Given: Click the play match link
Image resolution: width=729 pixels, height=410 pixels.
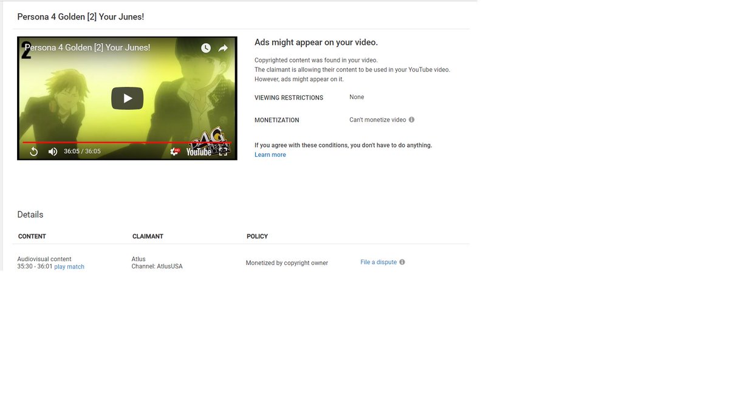Looking at the screenshot, I should coord(69,267).
